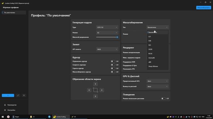This screenshot has height=119, width=213.
Task: Toggle Скрыть курсор switch
Action: tap(113, 68)
